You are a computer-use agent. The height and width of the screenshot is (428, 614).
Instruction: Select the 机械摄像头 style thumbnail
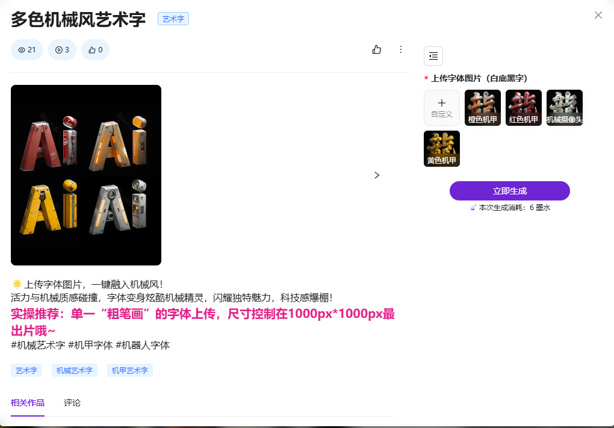point(565,108)
